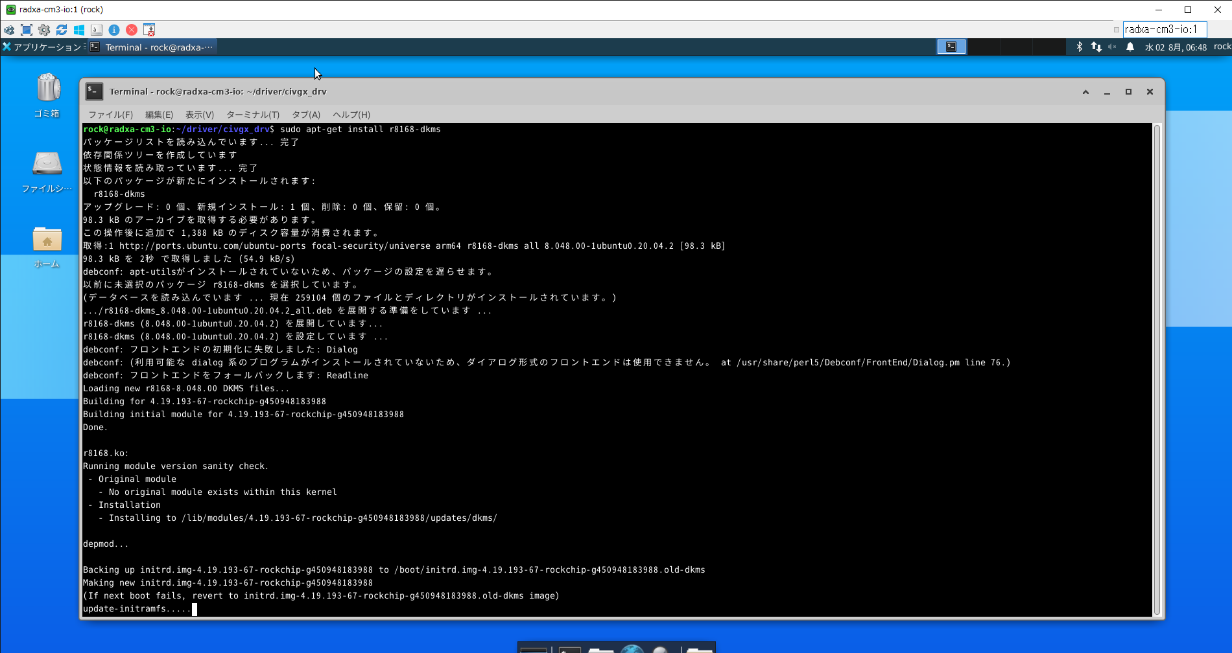Click the VNC new connection icon
The height and width of the screenshot is (653, 1232).
pos(9,30)
